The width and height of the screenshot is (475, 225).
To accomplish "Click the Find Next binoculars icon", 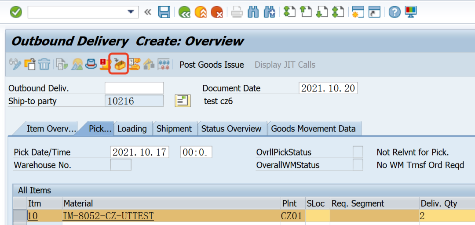I will click(269, 12).
